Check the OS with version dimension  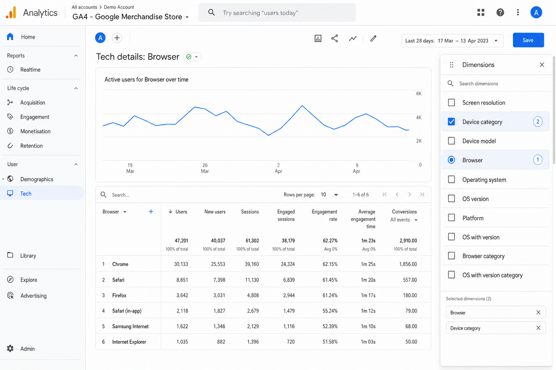pyautogui.click(x=451, y=237)
